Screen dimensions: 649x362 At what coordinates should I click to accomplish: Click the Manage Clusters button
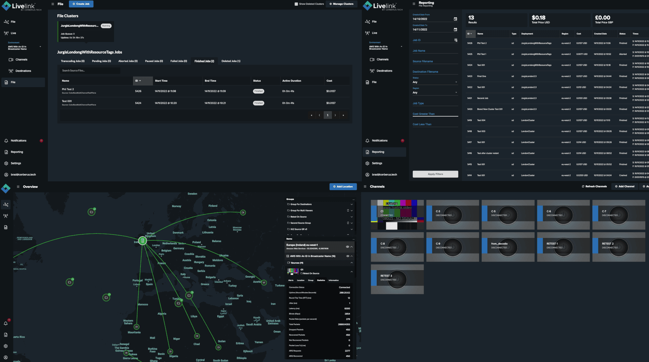[341, 4]
